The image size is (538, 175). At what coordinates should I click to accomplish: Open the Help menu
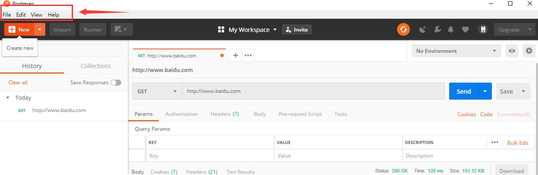53,14
